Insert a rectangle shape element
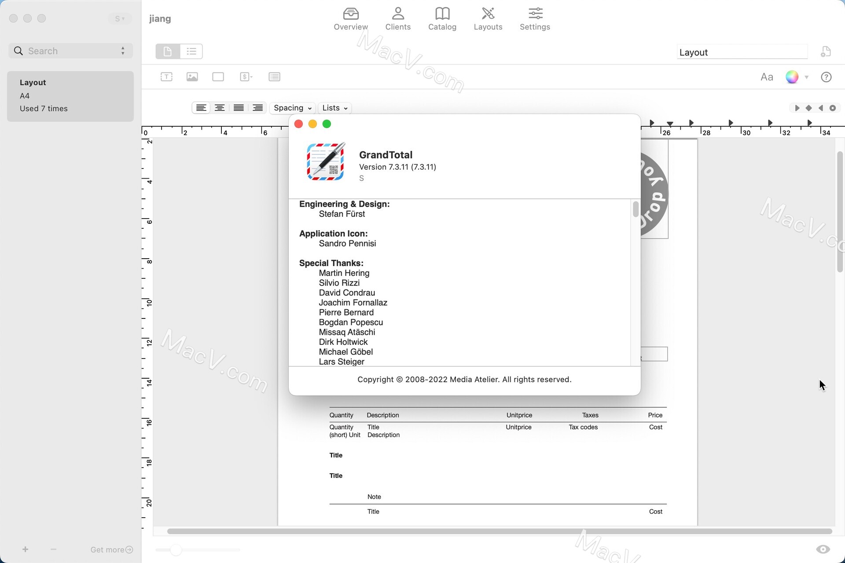 (x=218, y=77)
